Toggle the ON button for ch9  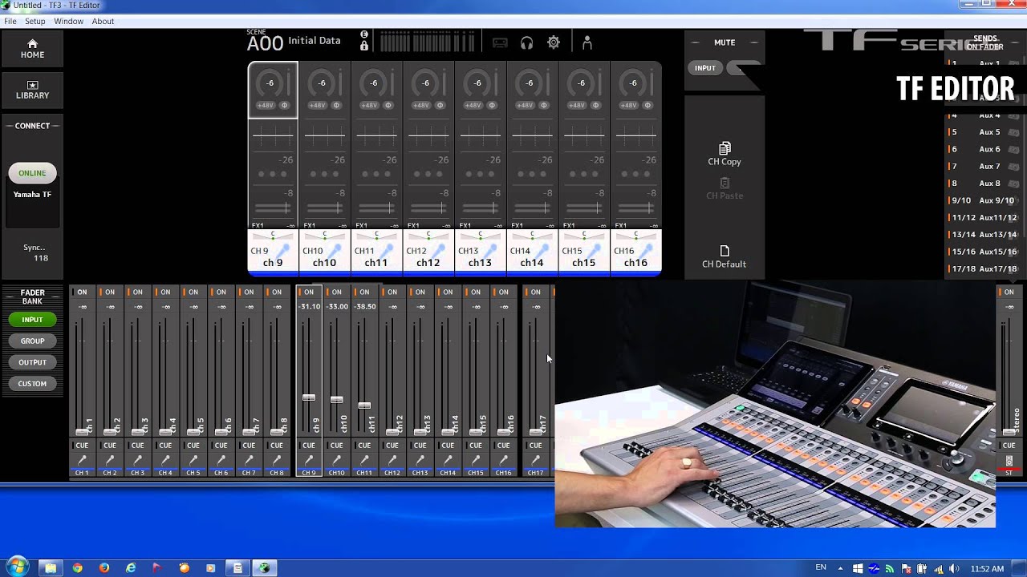pos(309,292)
